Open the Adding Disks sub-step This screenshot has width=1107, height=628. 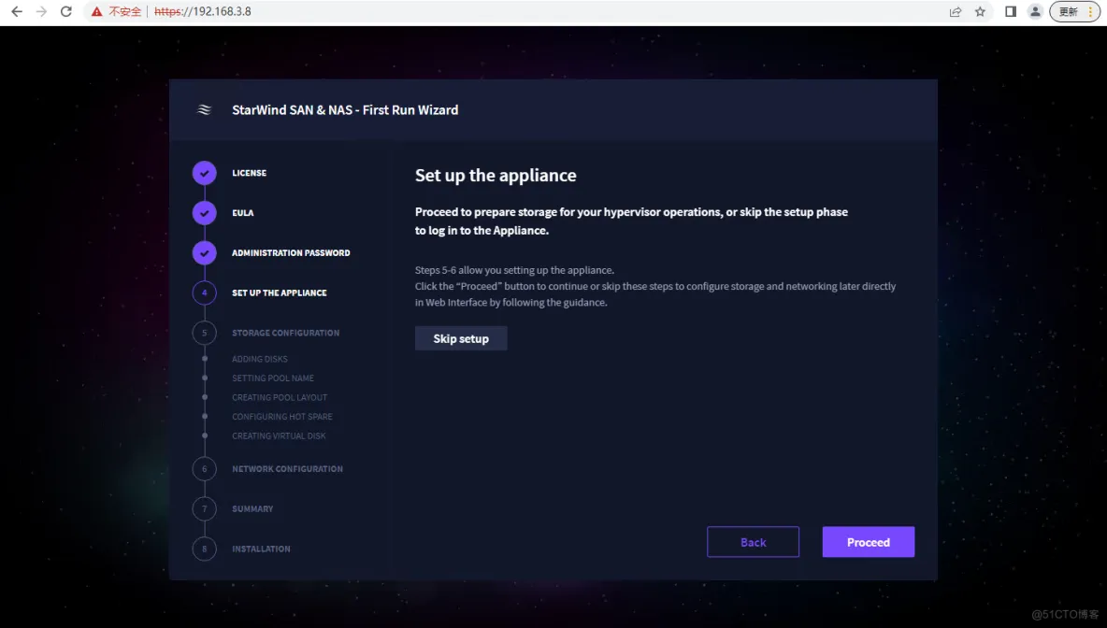pos(260,359)
